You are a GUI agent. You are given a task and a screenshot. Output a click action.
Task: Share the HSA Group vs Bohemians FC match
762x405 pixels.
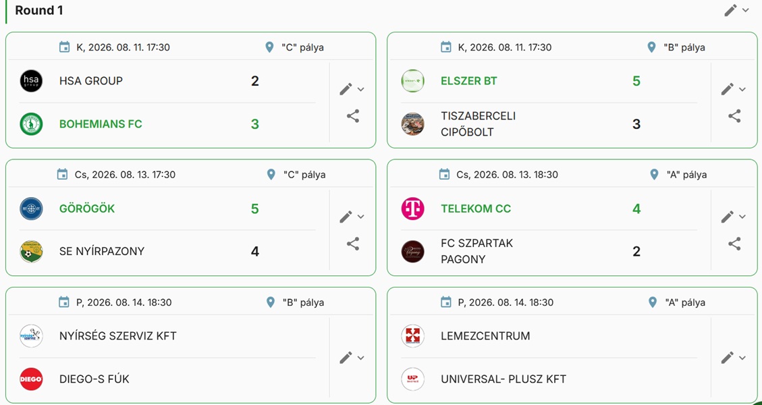point(353,115)
